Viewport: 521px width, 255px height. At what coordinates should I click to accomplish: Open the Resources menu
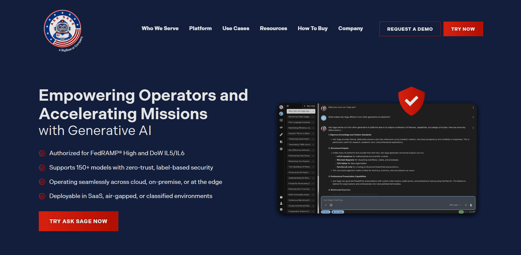(x=273, y=28)
